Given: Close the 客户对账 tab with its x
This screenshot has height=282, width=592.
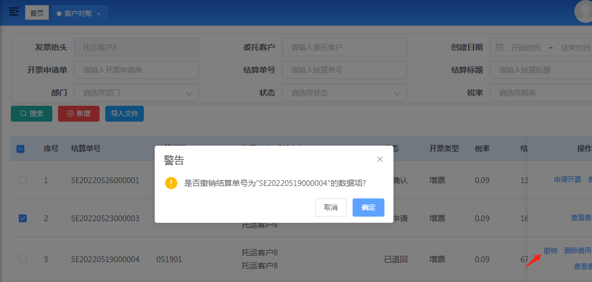Looking at the screenshot, I should pos(98,14).
